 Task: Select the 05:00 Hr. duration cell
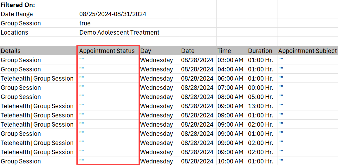261,97
